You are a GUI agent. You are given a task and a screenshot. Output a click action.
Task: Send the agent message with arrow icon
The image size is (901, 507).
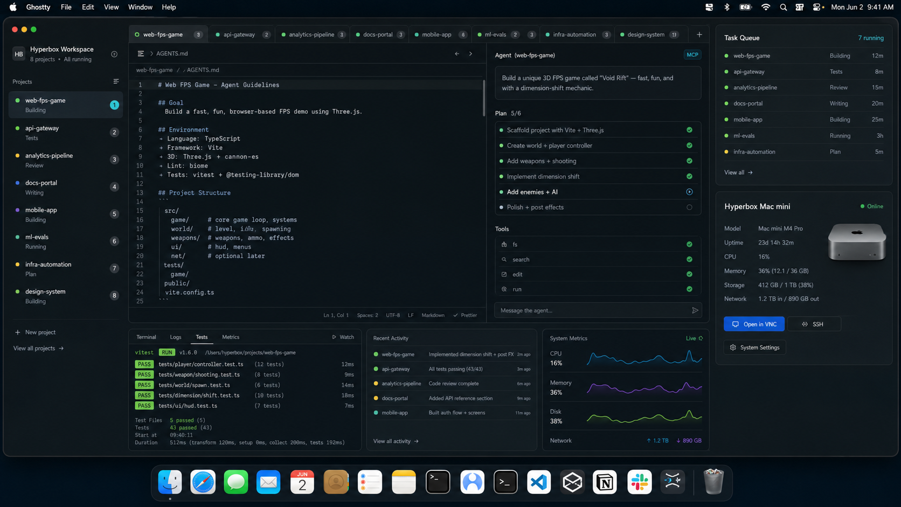click(695, 310)
